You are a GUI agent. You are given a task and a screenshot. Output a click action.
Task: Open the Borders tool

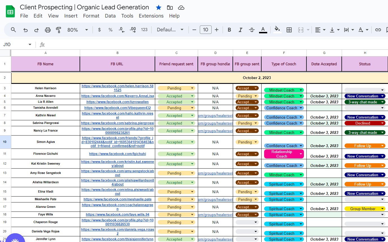[289, 30]
